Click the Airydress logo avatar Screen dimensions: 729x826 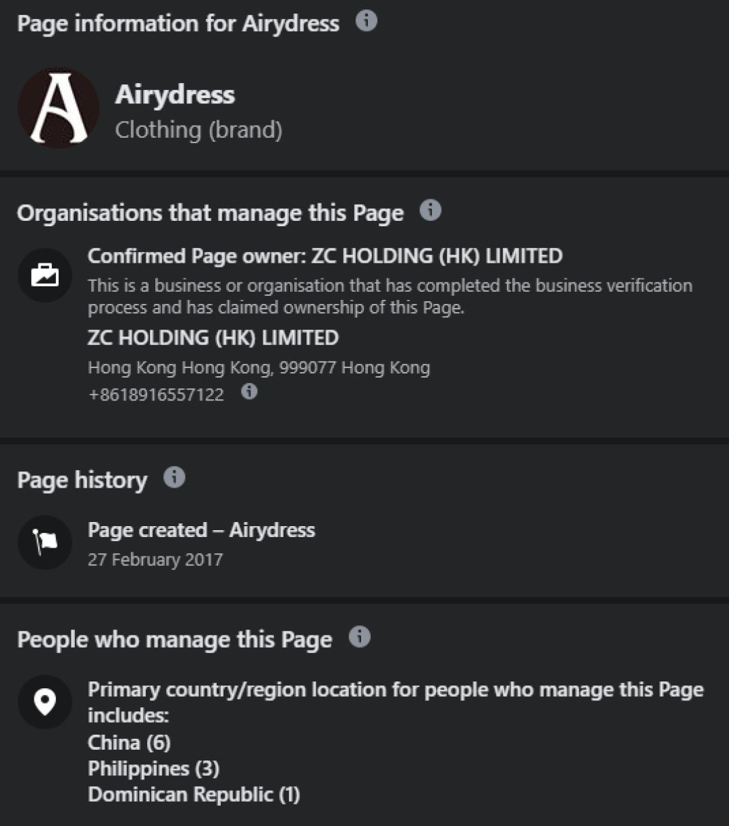[x=58, y=108]
